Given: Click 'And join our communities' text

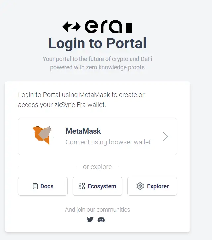Looking at the screenshot, I should [97, 210].
